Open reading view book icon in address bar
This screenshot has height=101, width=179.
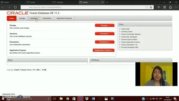(x=147, y=7)
